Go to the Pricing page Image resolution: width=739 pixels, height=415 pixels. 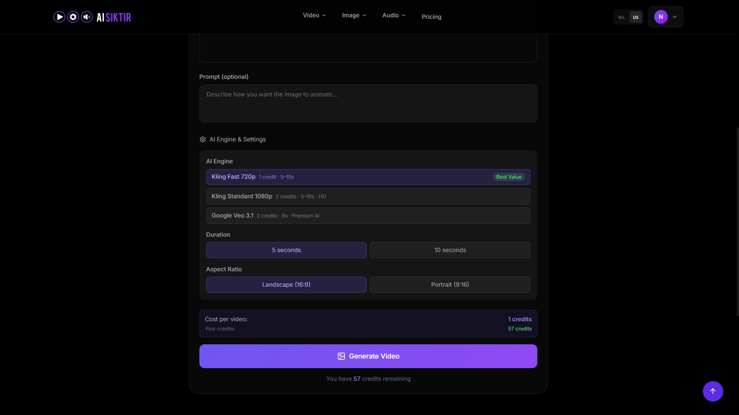tap(431, 17)
